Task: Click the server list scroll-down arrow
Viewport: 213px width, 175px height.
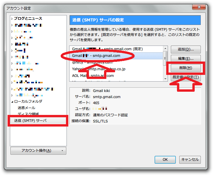Action: click(x=165, y=79)
